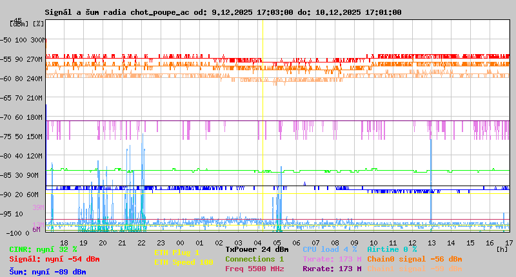Click the 'TxPower 24 dBm' legend entry
The height and width of the screenshot is (277, 516).
[257, 249]
